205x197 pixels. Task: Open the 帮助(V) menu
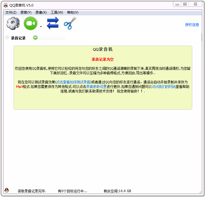pos(73,12)
